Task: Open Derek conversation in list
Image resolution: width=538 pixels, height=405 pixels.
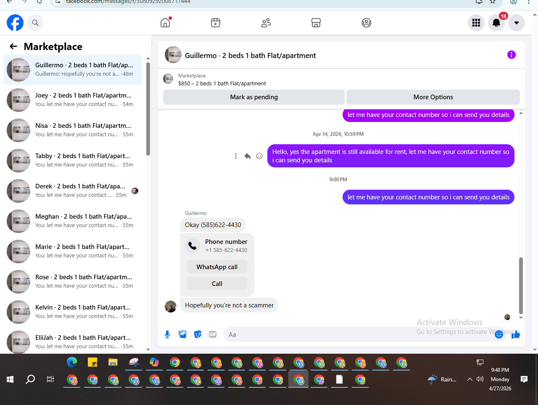Action: [72, 191]
